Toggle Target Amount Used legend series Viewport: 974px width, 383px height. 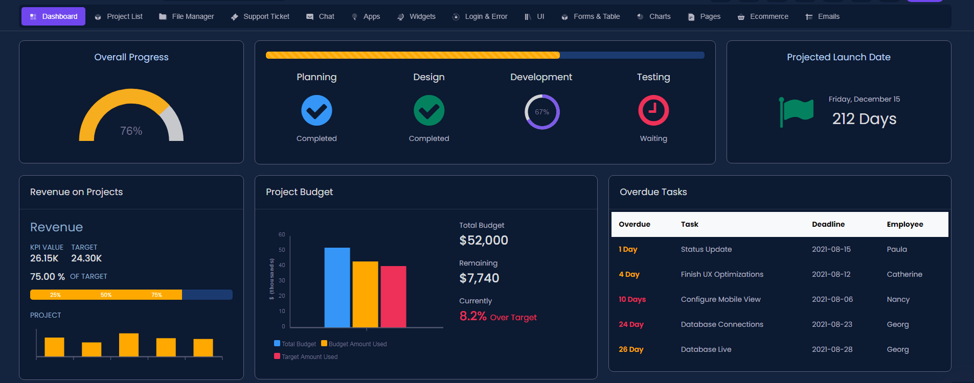tap(306, 357)
